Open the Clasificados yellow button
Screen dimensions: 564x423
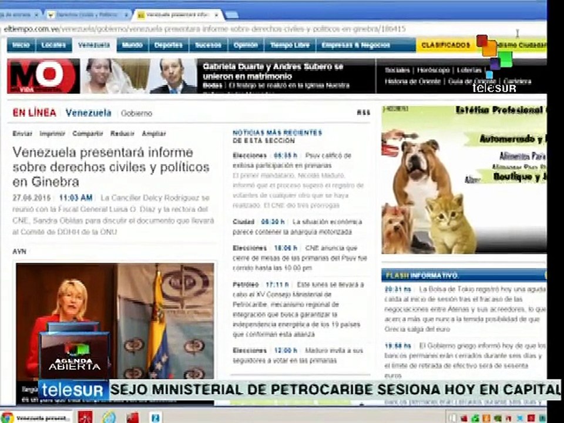(446, 45)
